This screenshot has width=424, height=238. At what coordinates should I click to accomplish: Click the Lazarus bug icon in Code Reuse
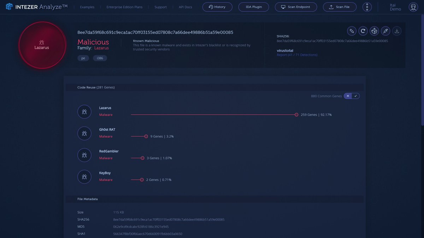(x=84, y=112)
